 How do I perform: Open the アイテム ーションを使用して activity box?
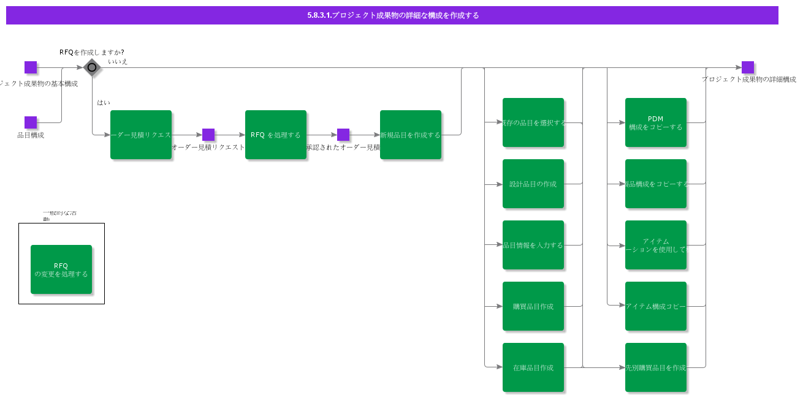click(x=656, y=245)
